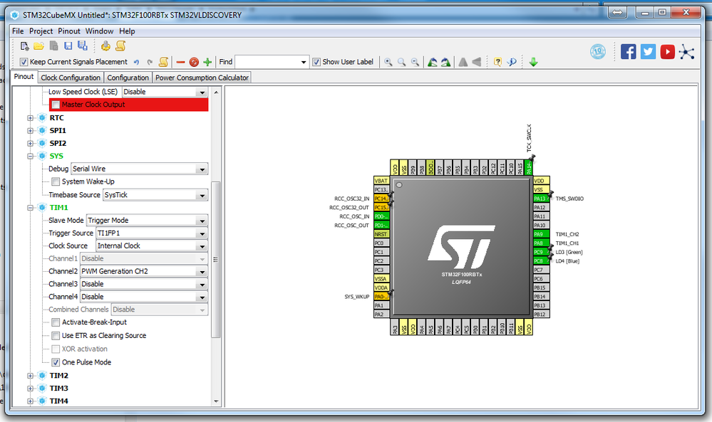Click the red circular clear pinouts icon
The image size is (712, 422).
point(194,62)
